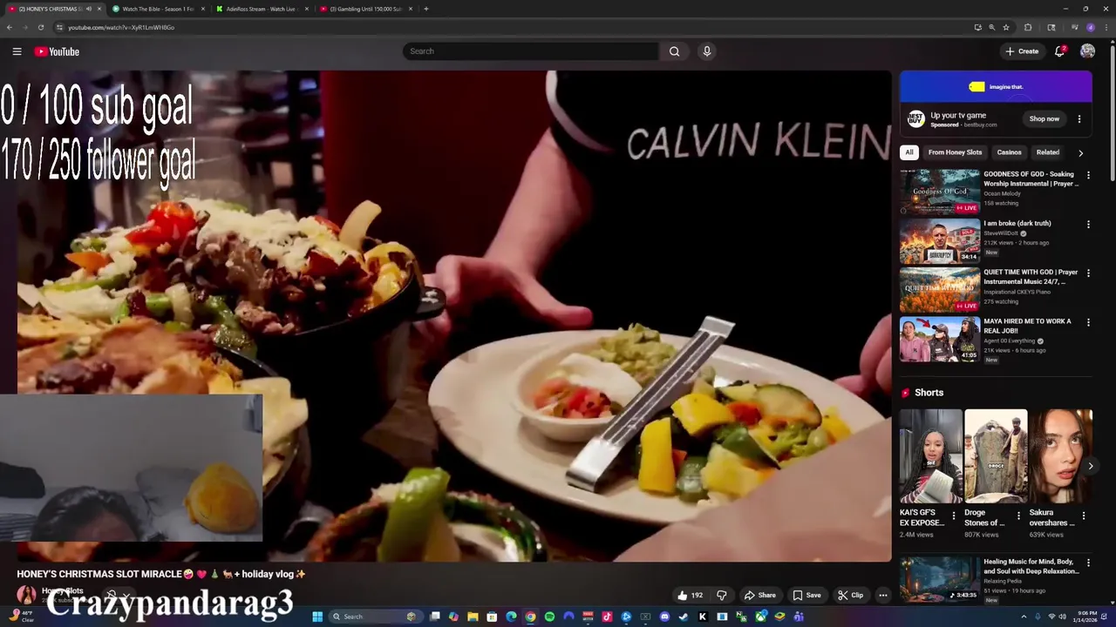
Task: Open options for GOODNESS OF GOD video
Action: click(x=1088, y=175)
